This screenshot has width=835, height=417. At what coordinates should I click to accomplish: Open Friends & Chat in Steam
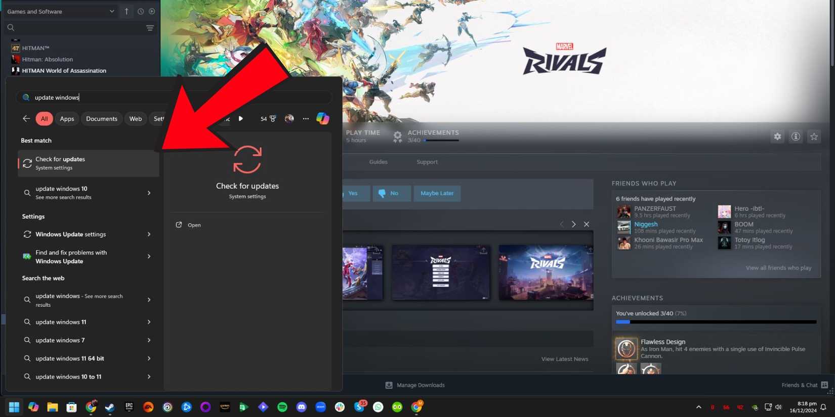point(805,385)
